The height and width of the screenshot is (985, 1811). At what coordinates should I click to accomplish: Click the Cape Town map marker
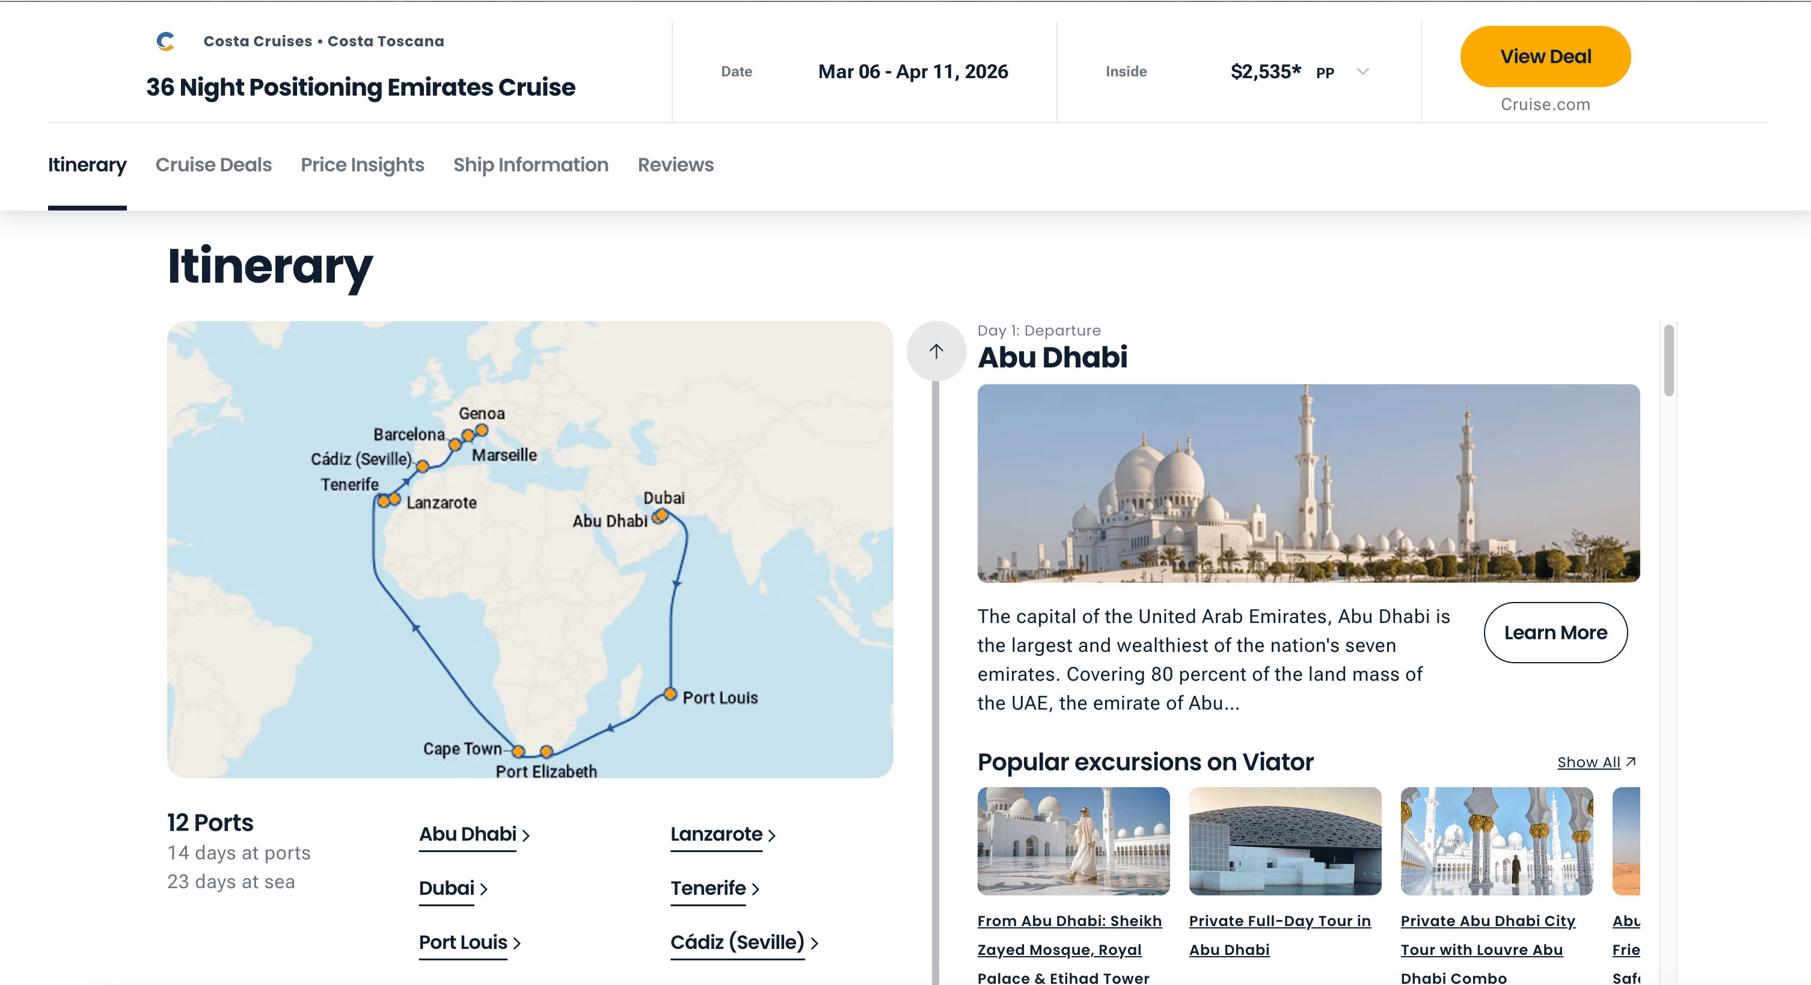coord(518,751)
